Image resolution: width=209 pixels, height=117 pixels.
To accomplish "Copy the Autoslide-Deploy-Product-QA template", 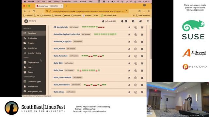I will point(136,34).
